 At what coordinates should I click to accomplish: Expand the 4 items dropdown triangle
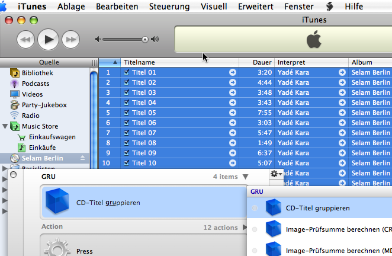click(246, 177)
